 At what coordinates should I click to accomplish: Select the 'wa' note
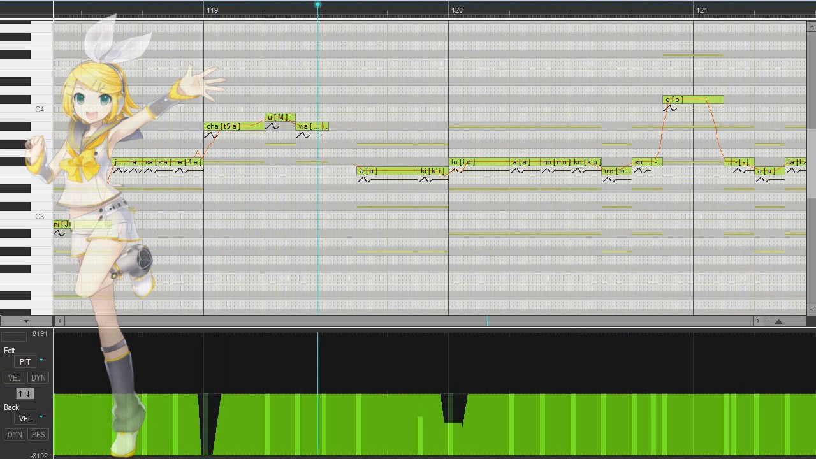(312, 126)
